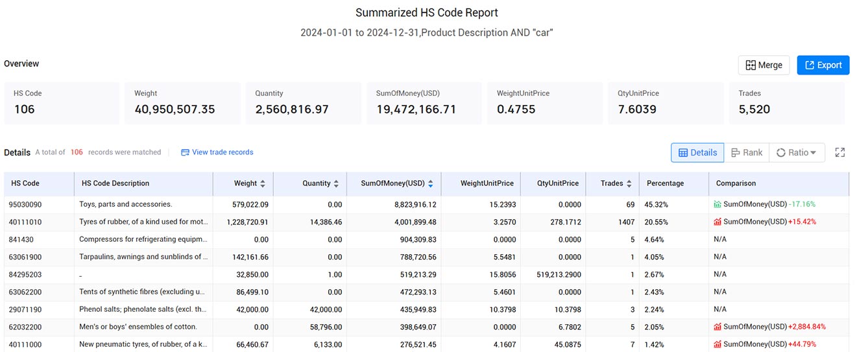The image size is (855, 352).
Task: Click 'Tarpaulins, awnings and sunblinds' description
Action: coord(143,257)
